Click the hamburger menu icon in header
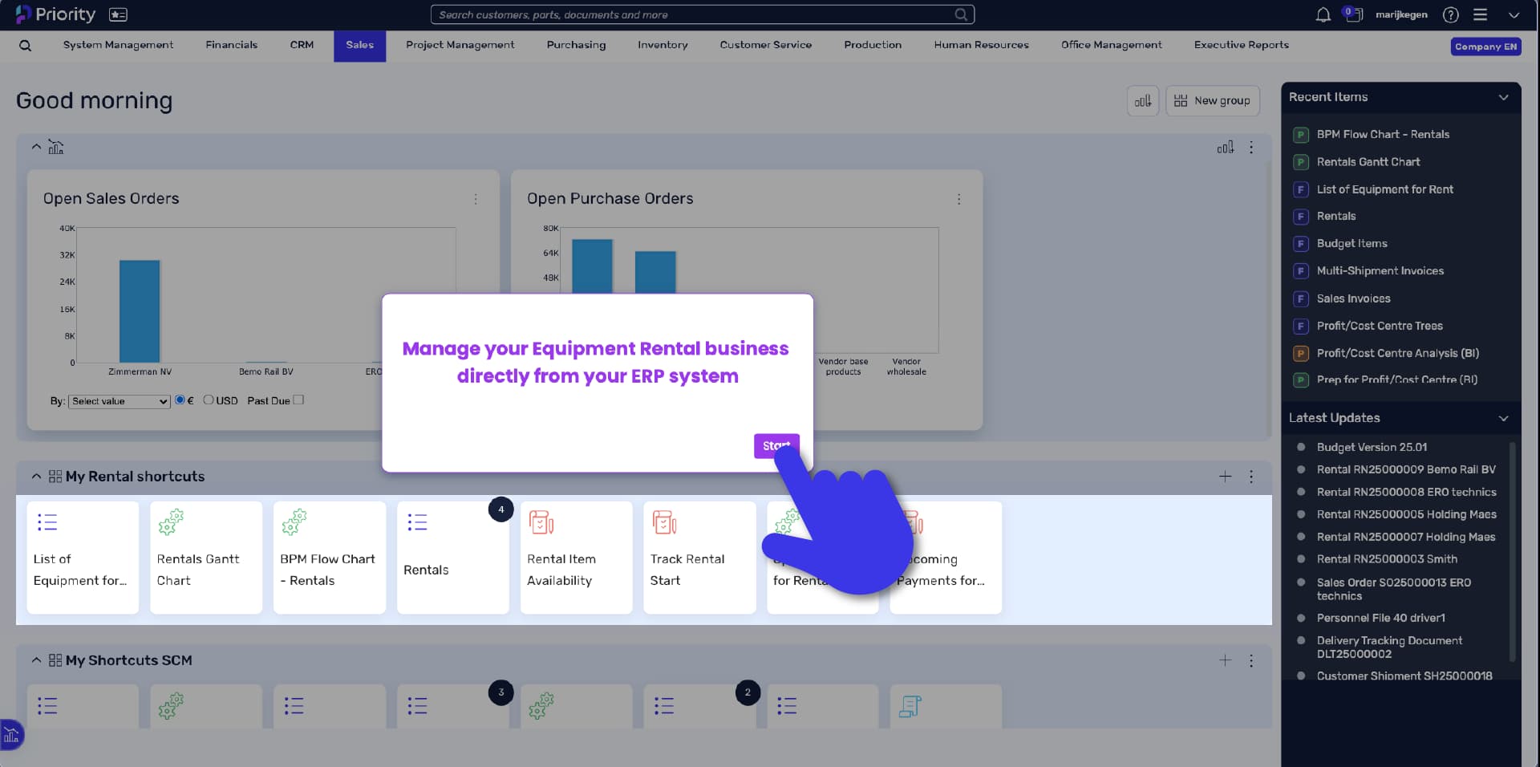This screenshot has width=1540, height=767. pyautogui.click(x=1481, y=14)
